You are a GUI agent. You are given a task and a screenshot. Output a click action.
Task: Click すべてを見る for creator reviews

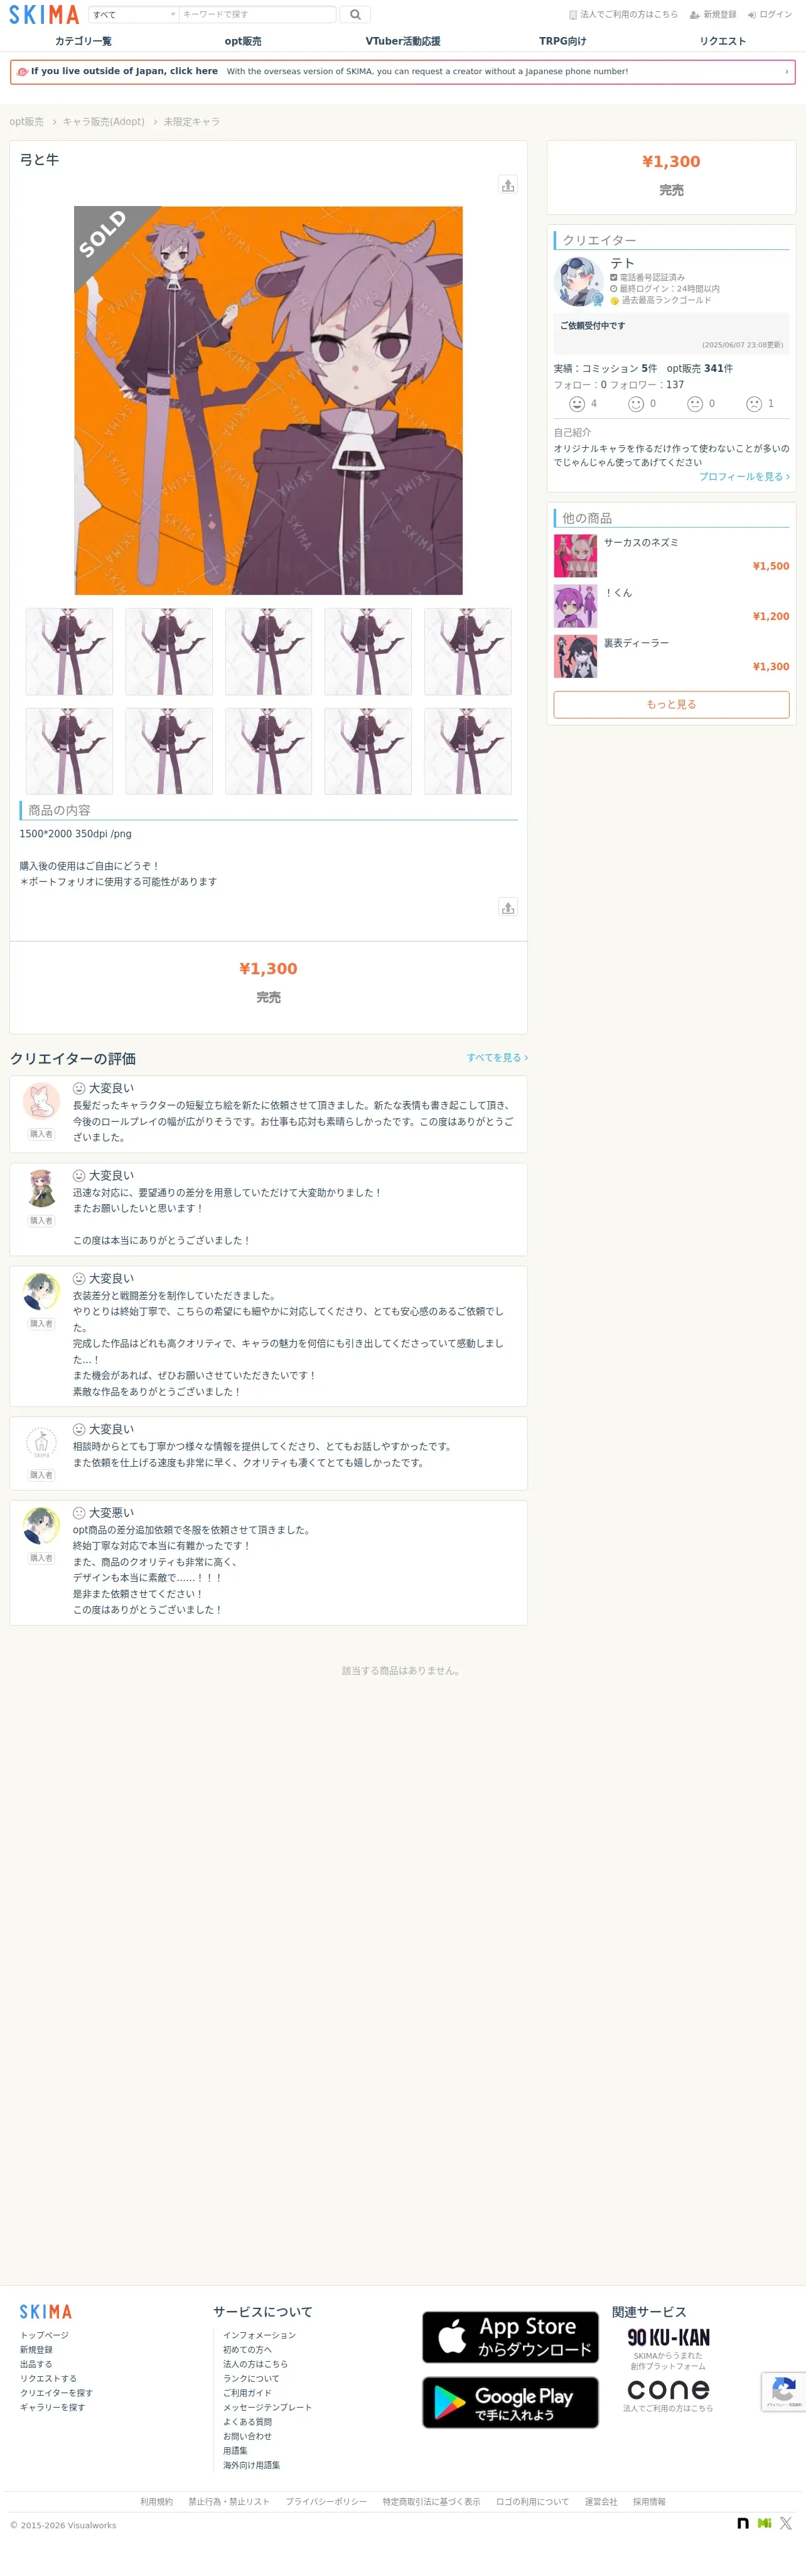[497, 1057]
